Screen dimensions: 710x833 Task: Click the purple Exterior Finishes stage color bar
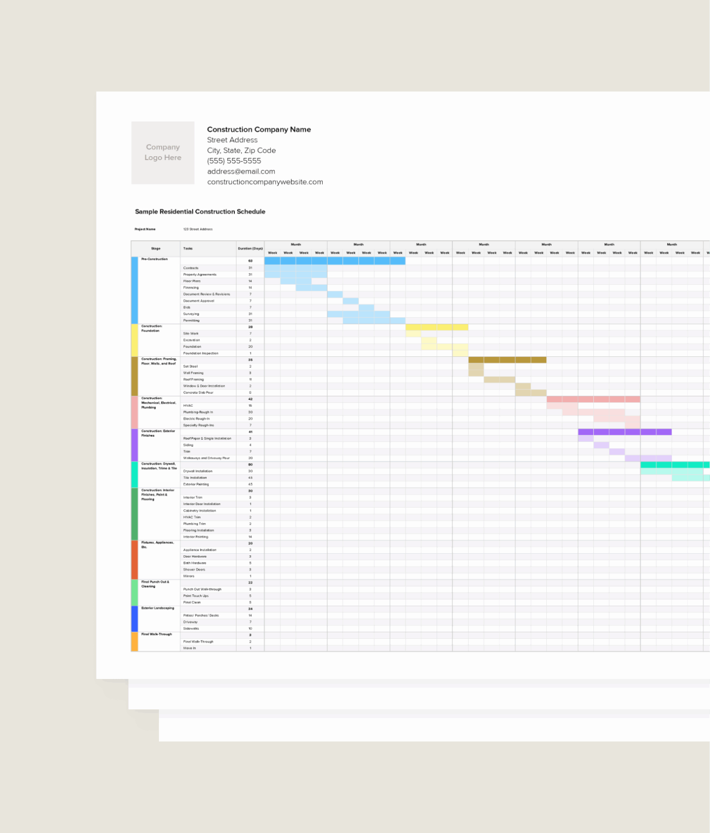135,445
